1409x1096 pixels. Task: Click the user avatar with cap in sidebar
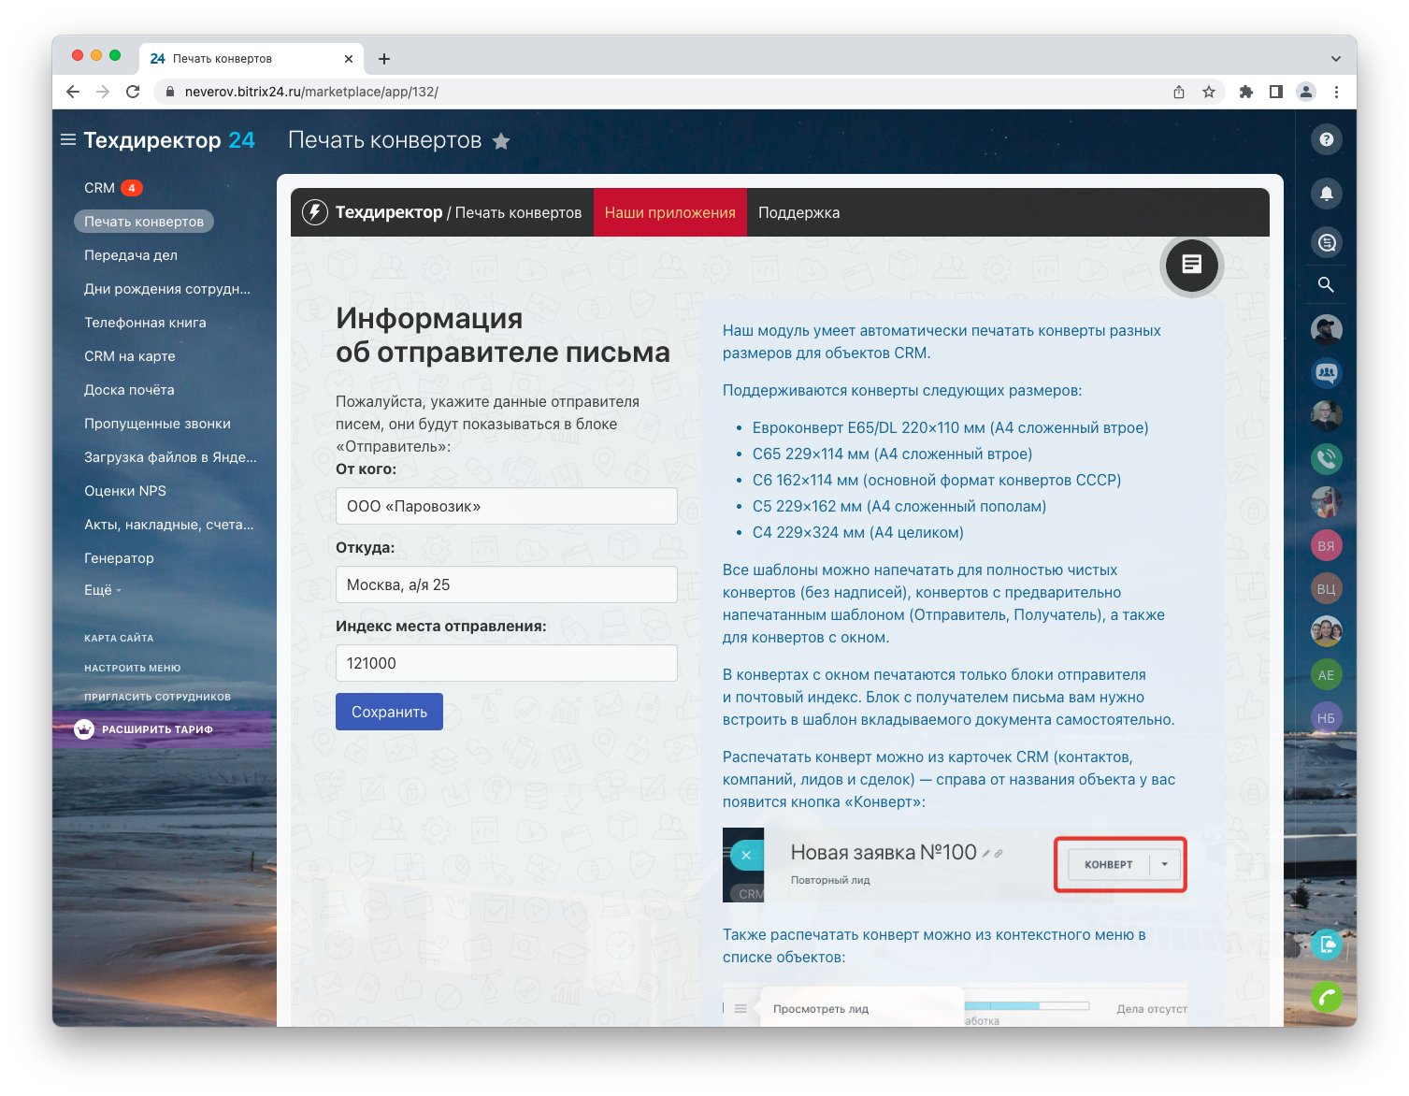tap(1326, 329)
